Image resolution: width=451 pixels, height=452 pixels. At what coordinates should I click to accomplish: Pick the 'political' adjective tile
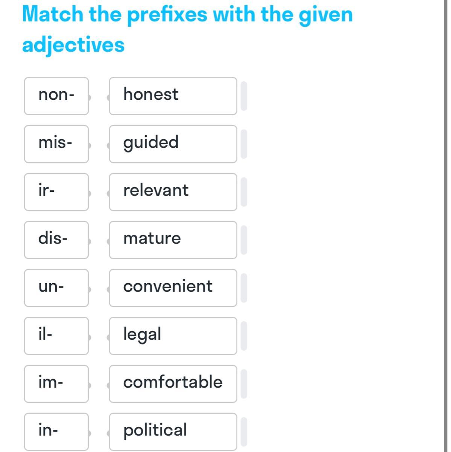click(173, 431)
